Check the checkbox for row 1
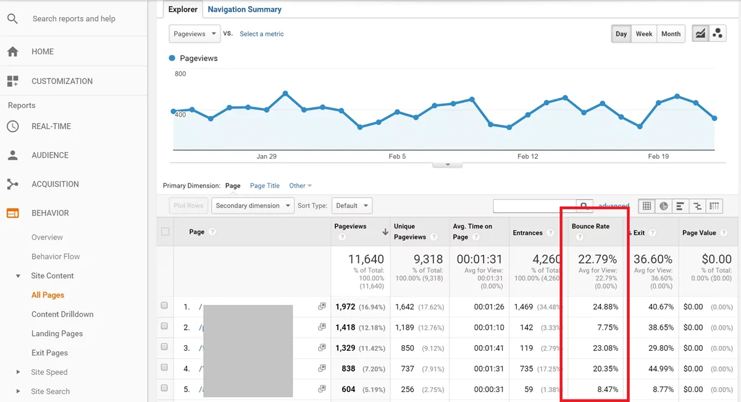Viewport: 741px width, 402px height. pos(164,306)
